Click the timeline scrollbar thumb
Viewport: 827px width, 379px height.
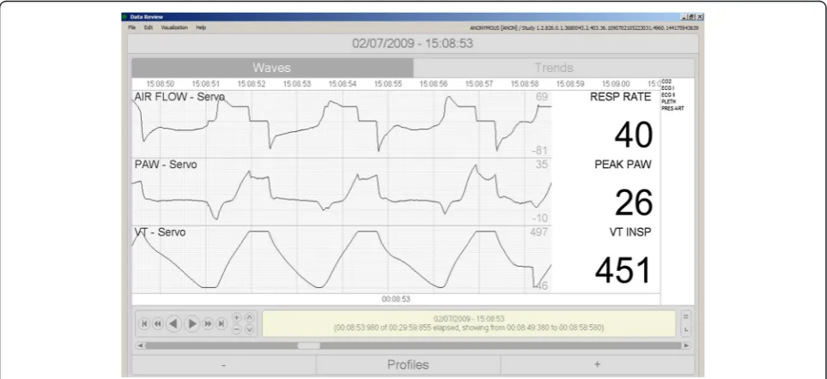point(308,346)
